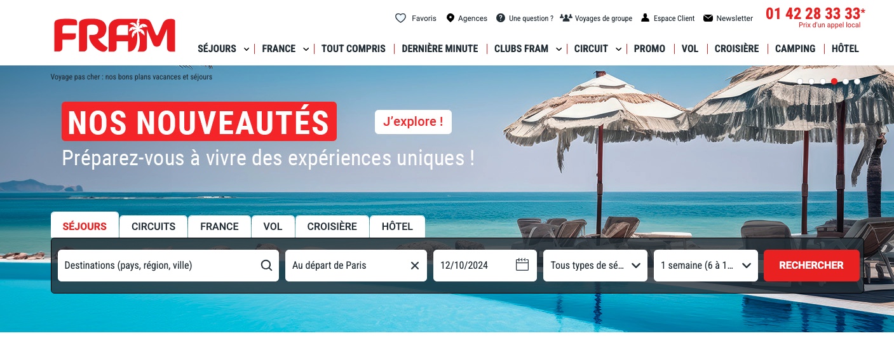Click the FRAM logo
Viewport: 894px width, 345px height.
click(114, 35)
